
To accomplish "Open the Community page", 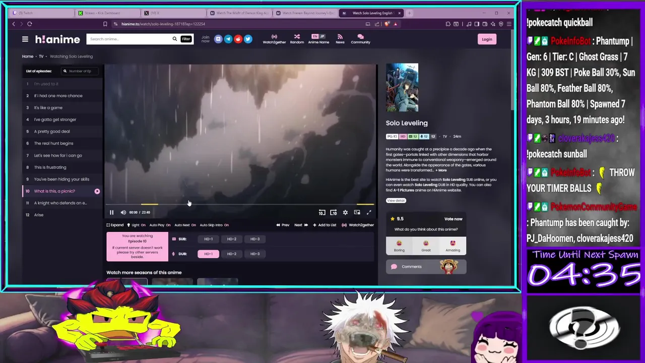I will coord(360,39).
